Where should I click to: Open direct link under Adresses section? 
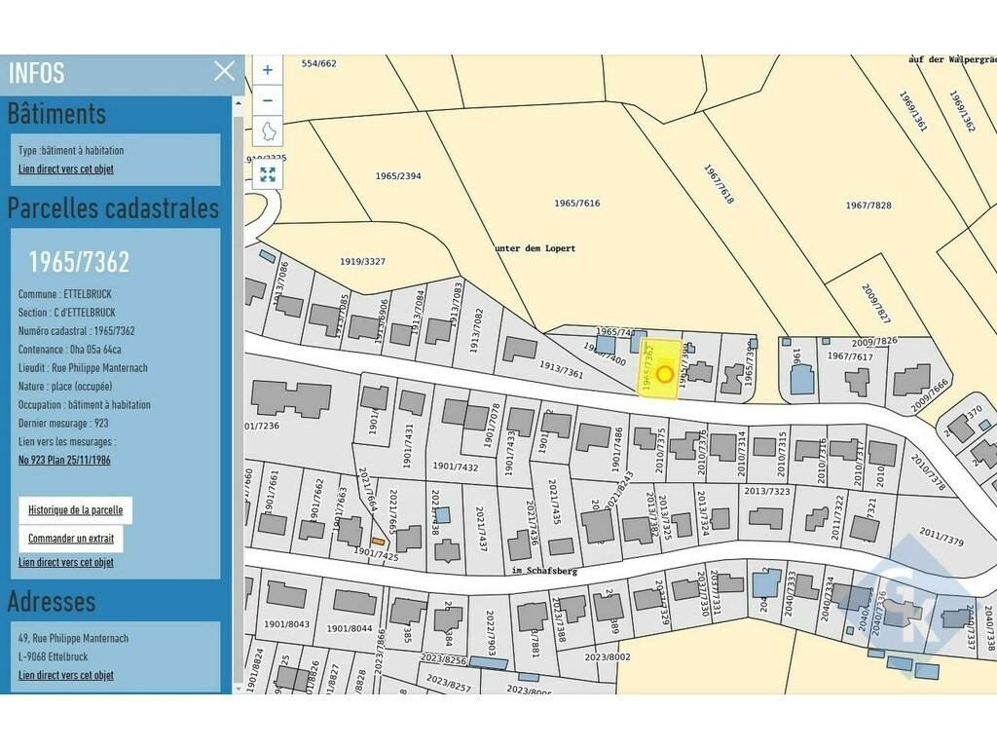tap(66, 675)
